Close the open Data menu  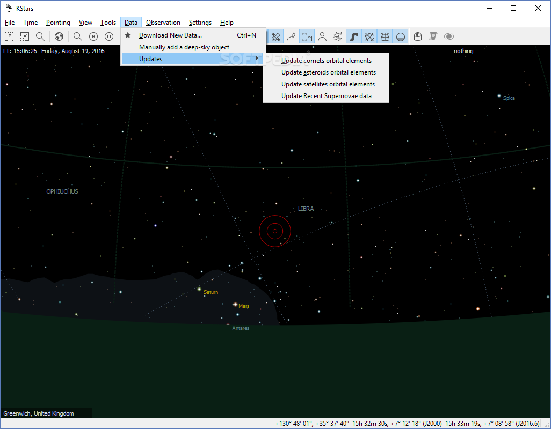[x=130, y=23]
